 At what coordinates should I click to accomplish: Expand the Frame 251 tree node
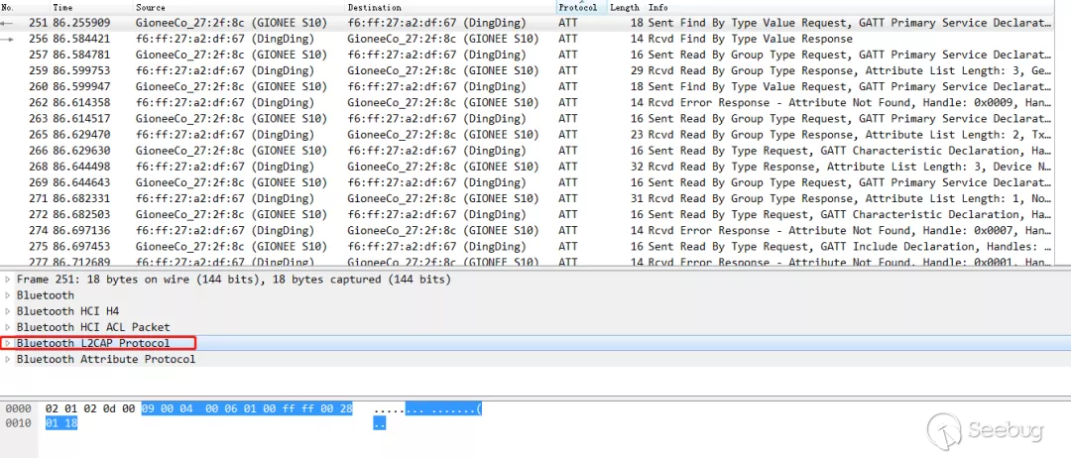(x=8, y=280)
